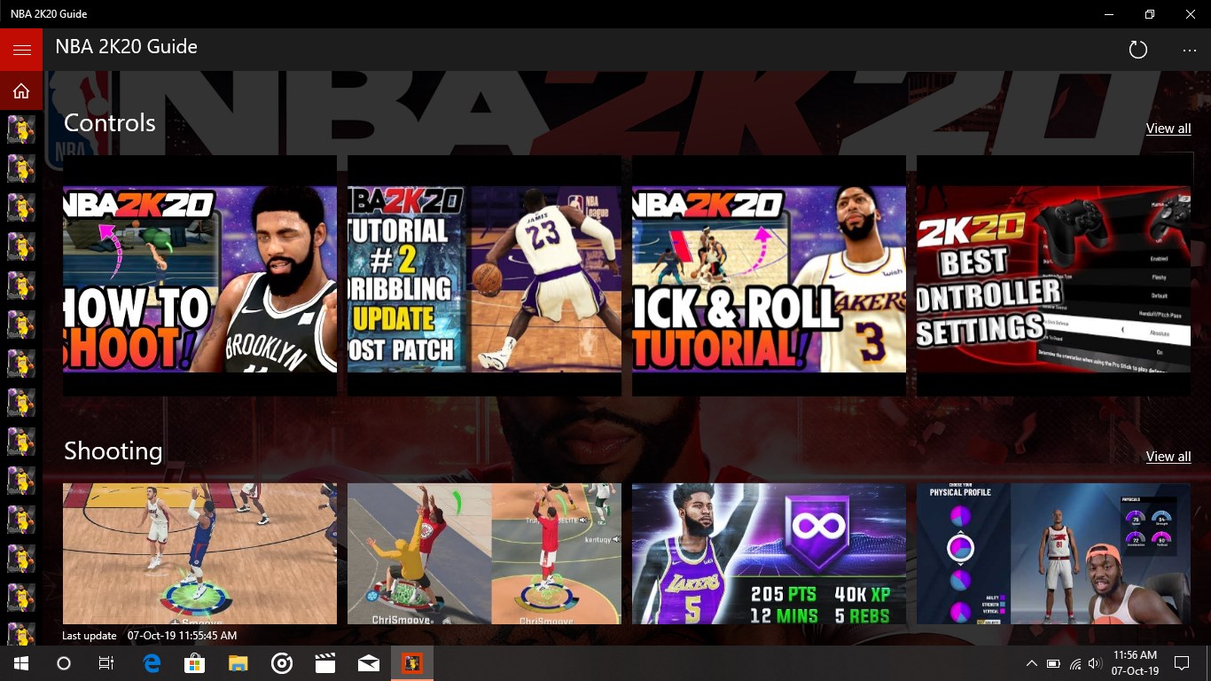Open the three-dot more options menu
Screen dimensions: 1211x681
[x=1190, y=50]
